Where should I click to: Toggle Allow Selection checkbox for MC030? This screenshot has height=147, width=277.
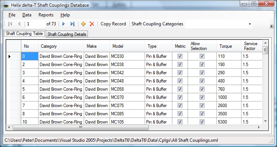(x=202, y=56)
